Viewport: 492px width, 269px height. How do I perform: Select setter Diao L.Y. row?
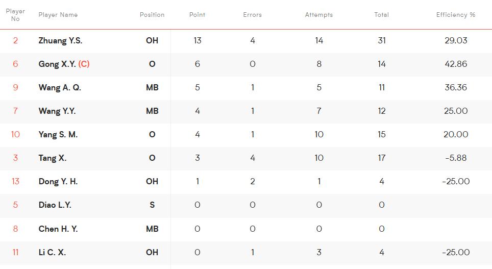[246, 205]
